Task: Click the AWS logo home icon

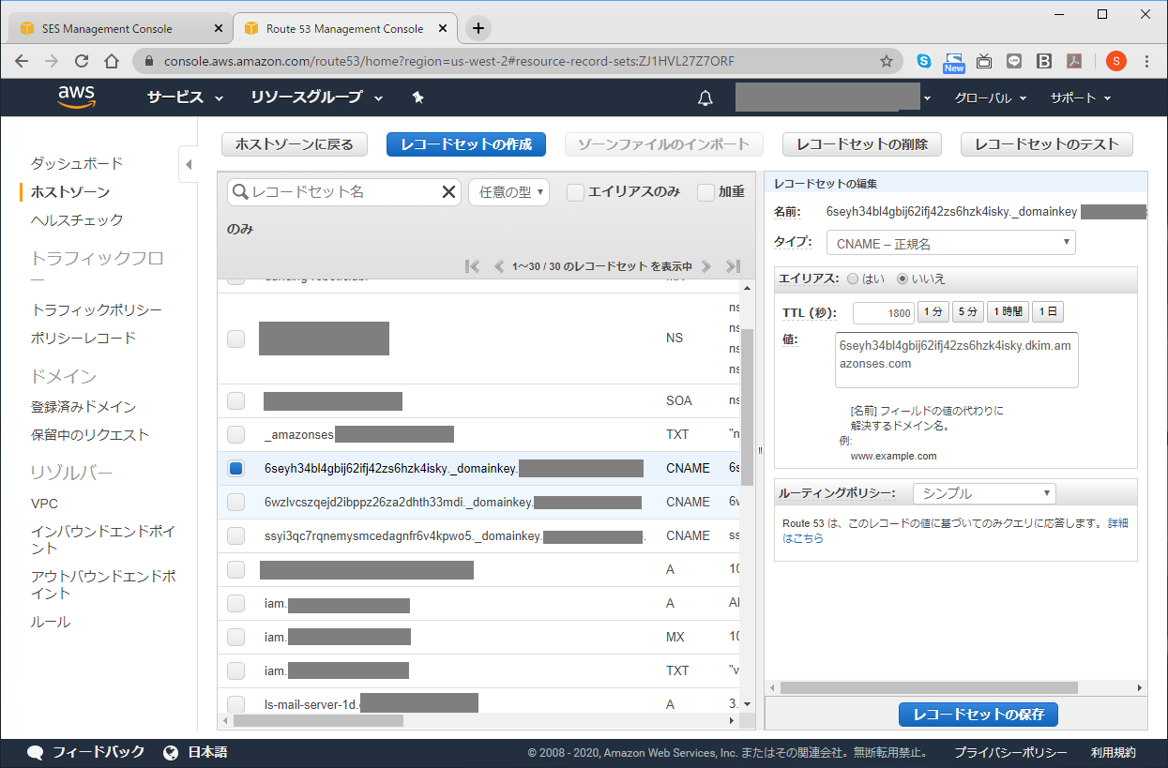Action: click(77, 98)
